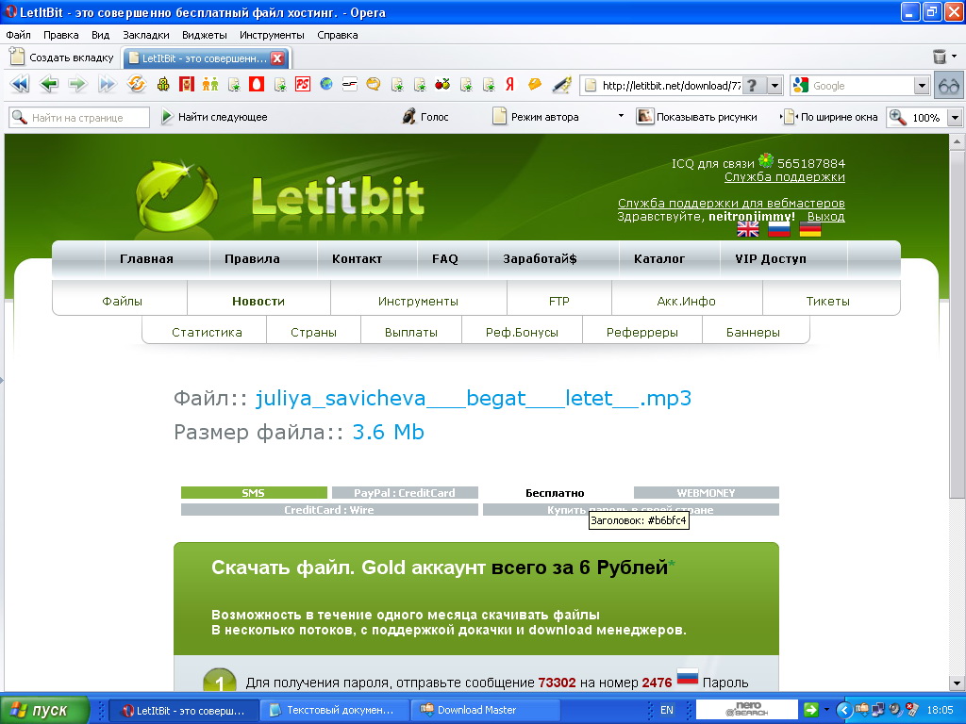Image resolution: width=966 pixels, height=724 pixels.
Task: Click the orange tag bookmark icon
Action: pos(535,84)
